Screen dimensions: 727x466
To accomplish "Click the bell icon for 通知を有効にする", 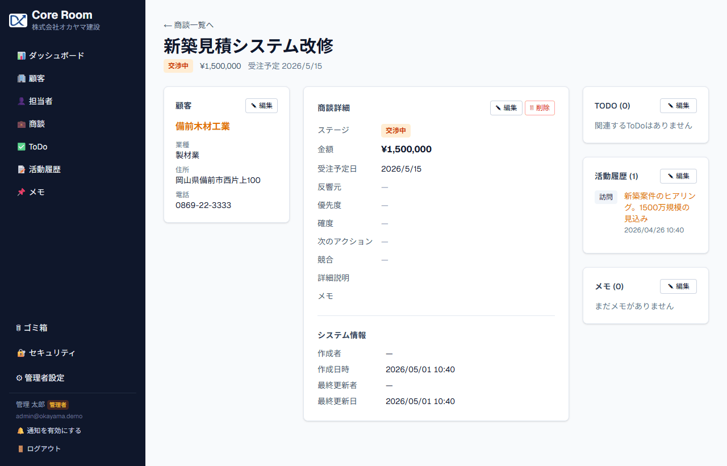I will point(20,431).
